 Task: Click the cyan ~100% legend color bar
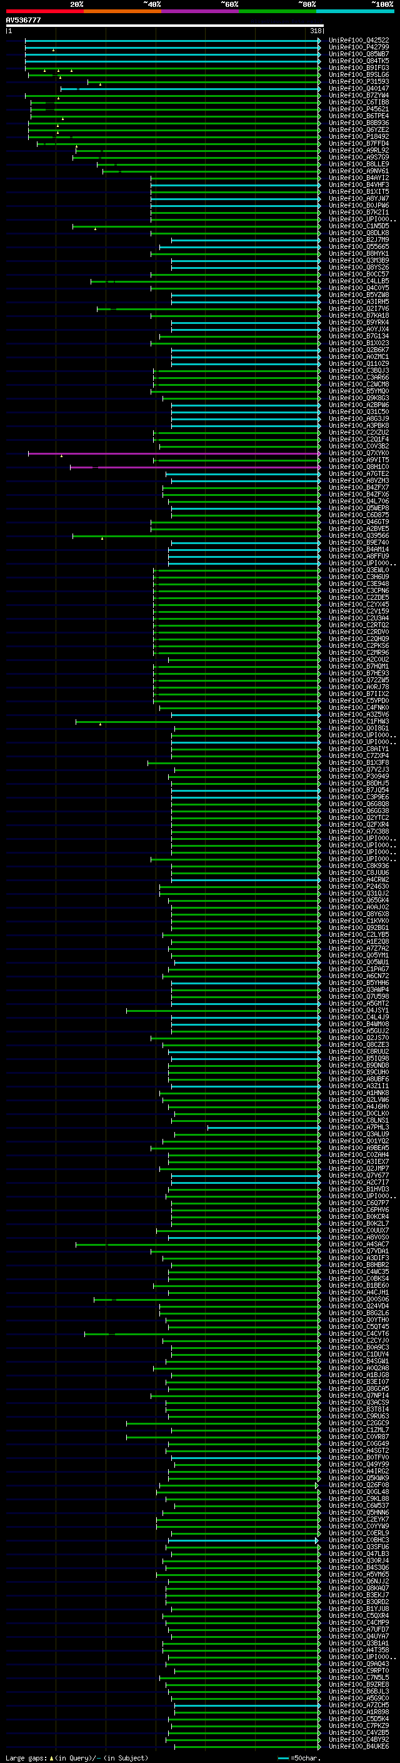[x=355, y=11]
